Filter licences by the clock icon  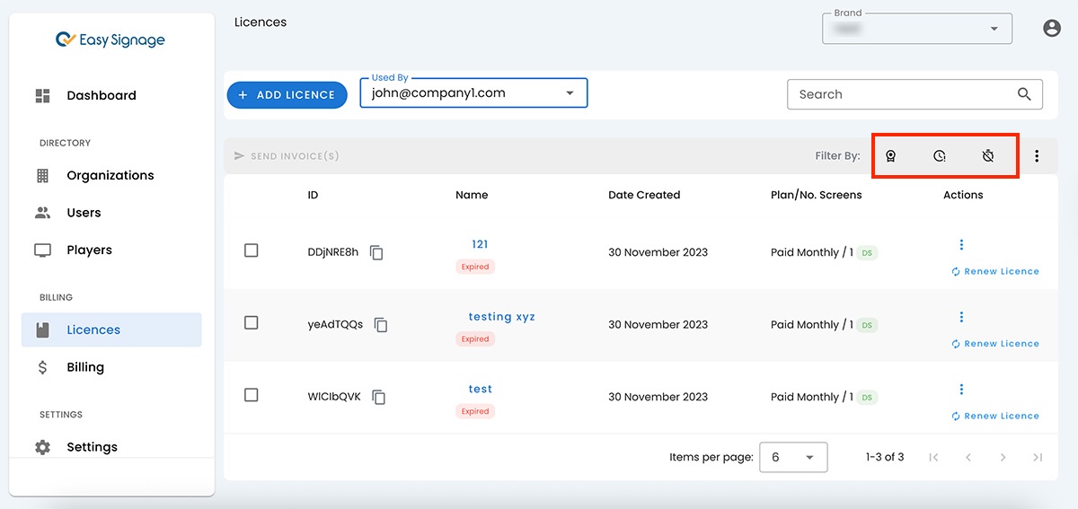click(939, 156)
